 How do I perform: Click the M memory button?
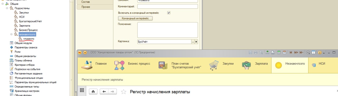click(x=291, y=53)
